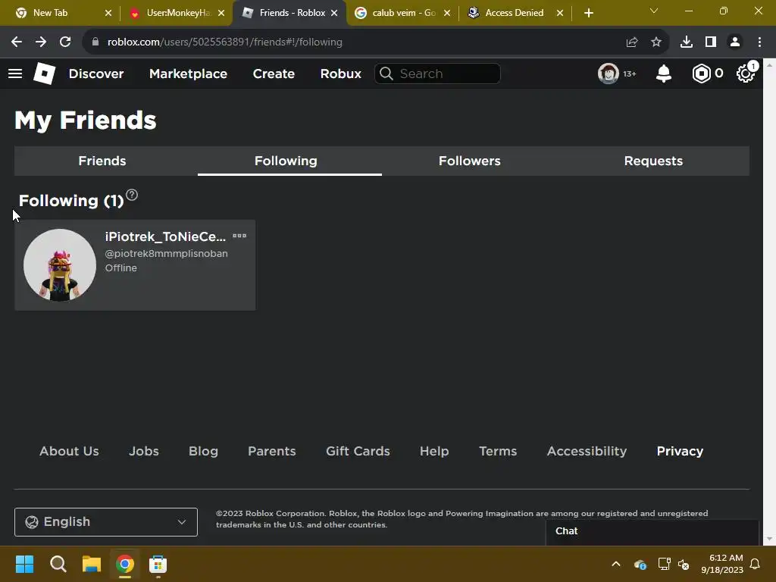The height and width of the screenshot is (582, 776).
Task: View site lock information icon
Action: (x=95, y=42)
